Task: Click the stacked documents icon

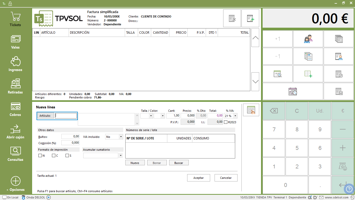Action: (x=308, y=56)
